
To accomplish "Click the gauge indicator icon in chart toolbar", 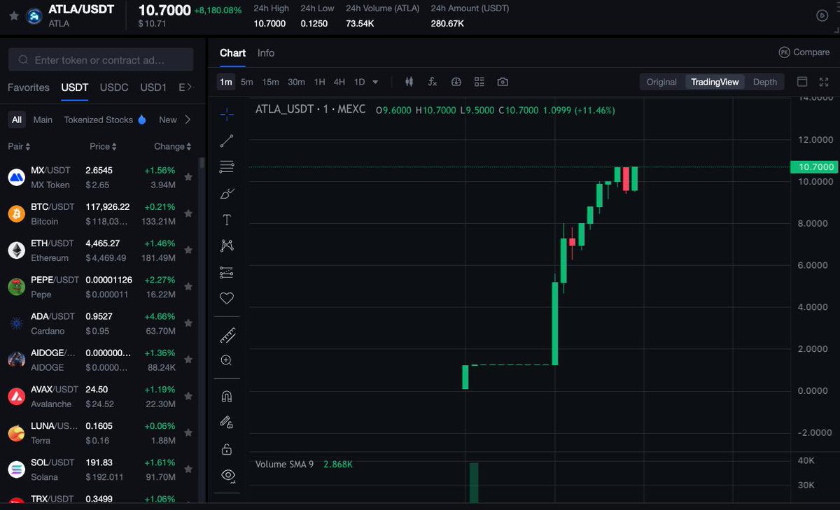I will [456, 82].
